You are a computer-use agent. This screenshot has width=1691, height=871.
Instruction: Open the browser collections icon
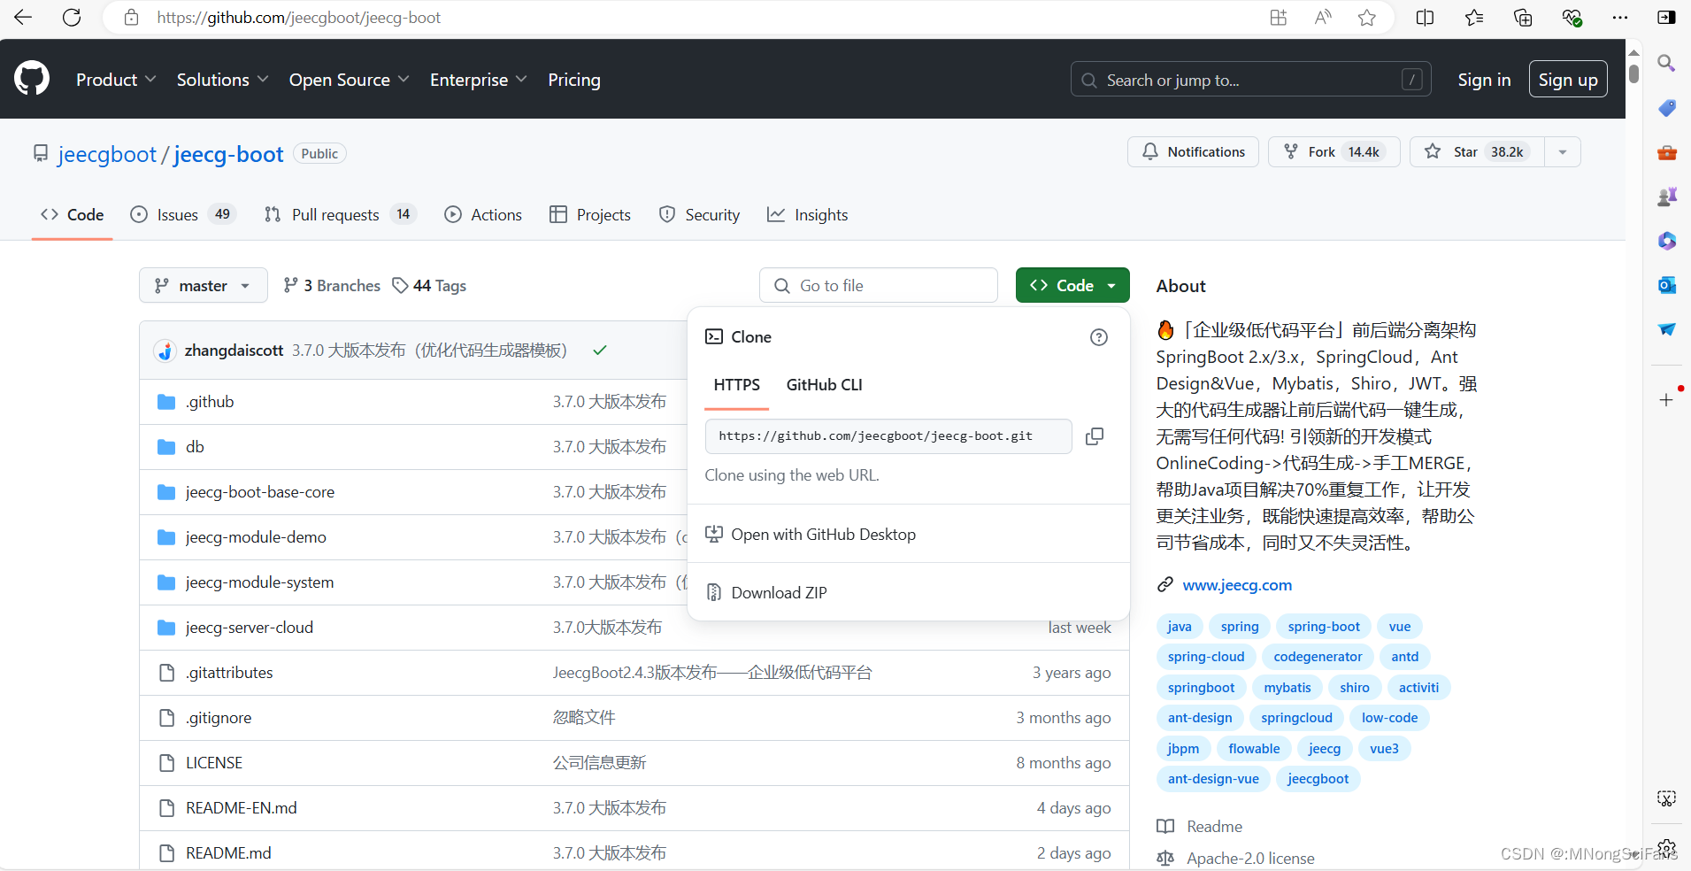(1523, 18)
